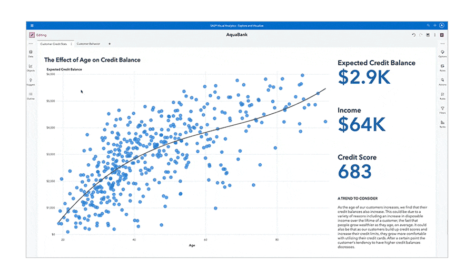
Task: Click the Editing mode pencil icon
Action: tap(32, 35)
